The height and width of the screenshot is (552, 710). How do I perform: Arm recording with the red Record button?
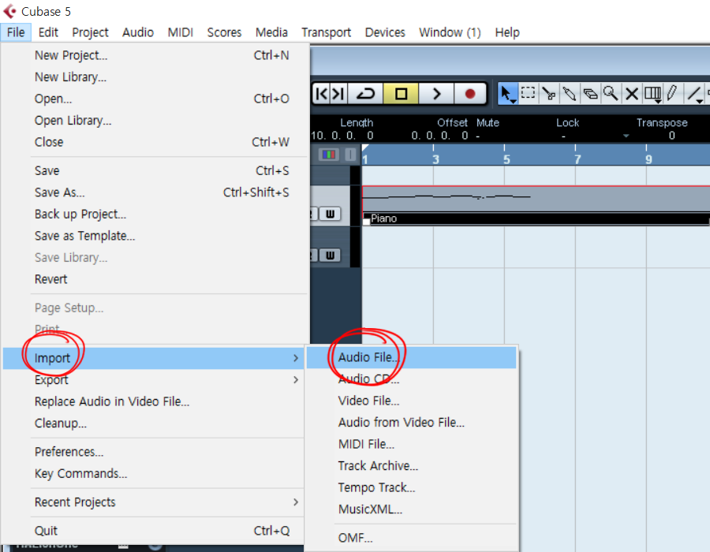[x=470, y=94]
